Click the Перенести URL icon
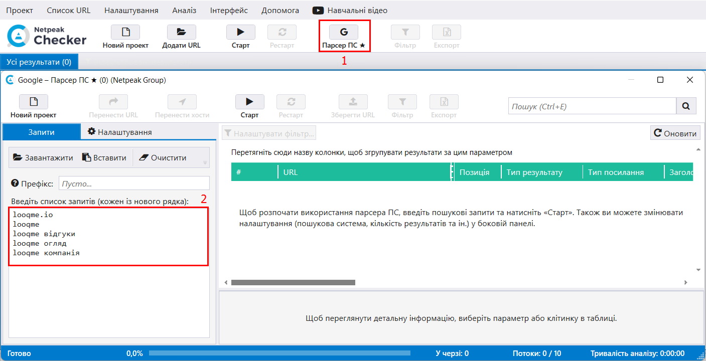 click(113, 102)
